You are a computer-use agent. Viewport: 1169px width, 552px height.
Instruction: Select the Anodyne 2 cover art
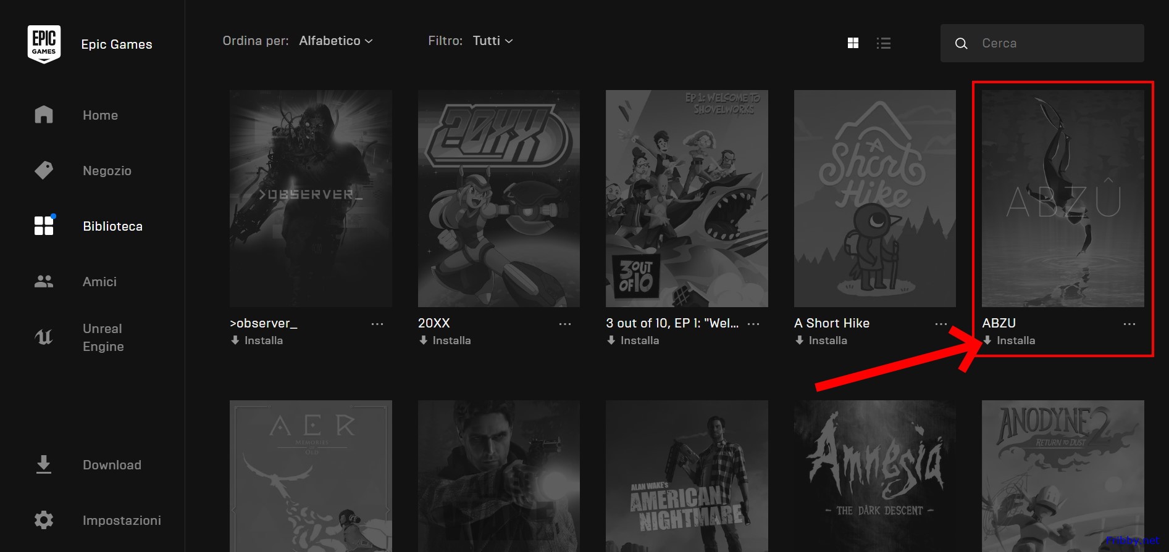click(x=1063, y=476)
